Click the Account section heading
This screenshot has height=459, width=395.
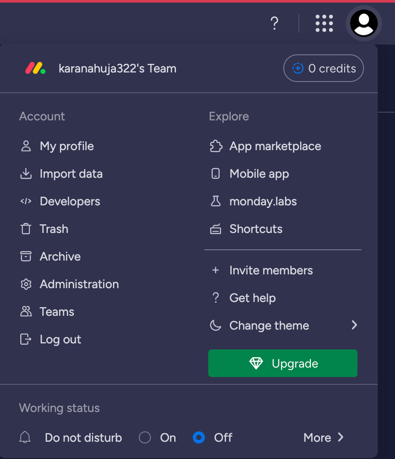tap(42, 116)
